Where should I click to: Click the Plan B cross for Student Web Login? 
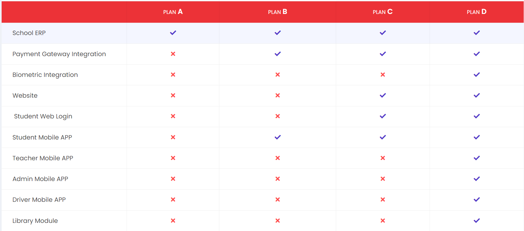click(277, 116)
